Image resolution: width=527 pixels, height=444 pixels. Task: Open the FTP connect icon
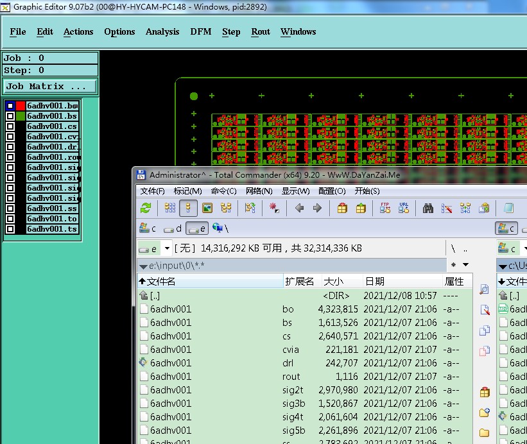point(385,209)
